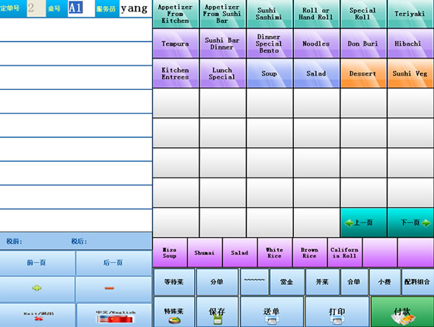Open the 特殊菜 special dish button

pos(174,312)
